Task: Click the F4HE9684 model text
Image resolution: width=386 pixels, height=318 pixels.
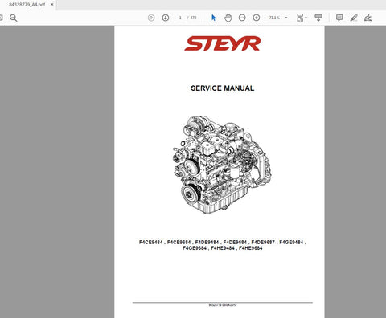Action: (x=251, y=248)
